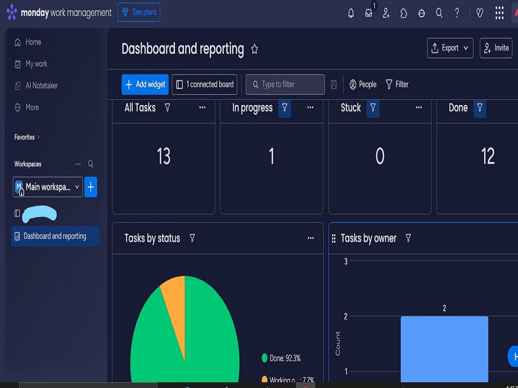
Task: Search workspaces with the magnifier icon
Action: [x=91, y=164]
